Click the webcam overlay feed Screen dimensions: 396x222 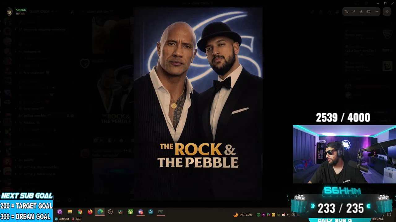coord(344,154)
